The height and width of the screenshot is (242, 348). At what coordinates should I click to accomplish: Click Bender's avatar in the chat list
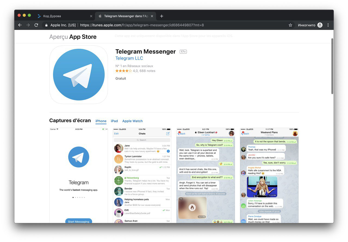[x=119, y=191]
